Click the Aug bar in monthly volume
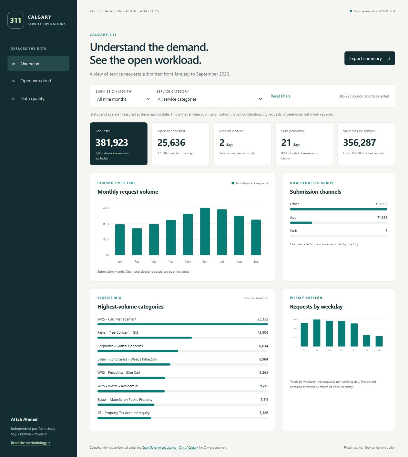Screen dimensions: 408x457 pyautogui.click(x=239, y=236)
